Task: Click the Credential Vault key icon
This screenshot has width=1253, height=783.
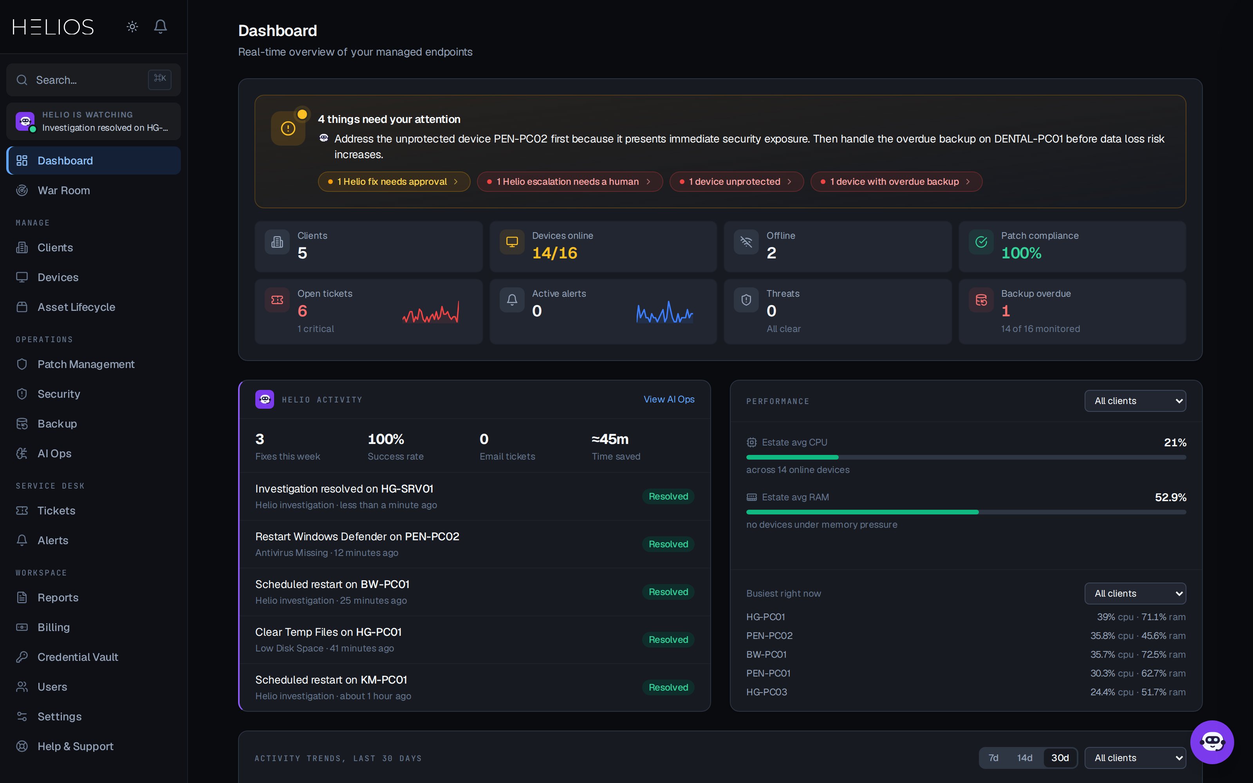Action: pos(22,657)
